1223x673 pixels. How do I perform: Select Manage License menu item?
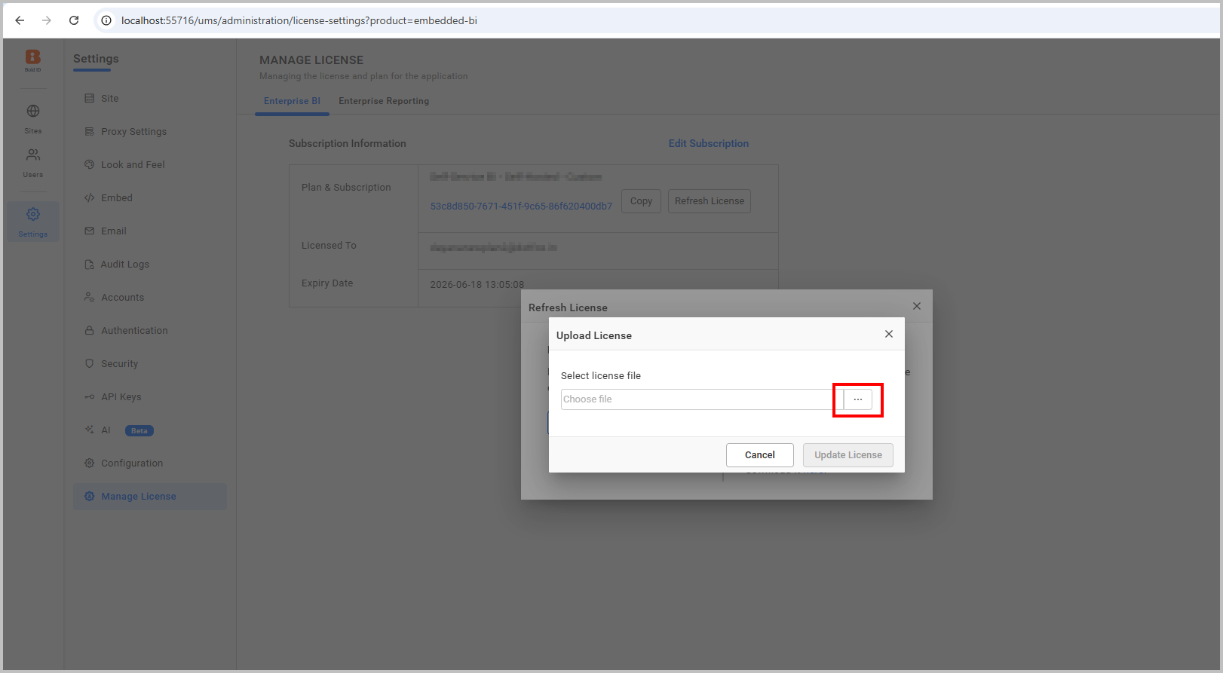[x=150, y=496]
